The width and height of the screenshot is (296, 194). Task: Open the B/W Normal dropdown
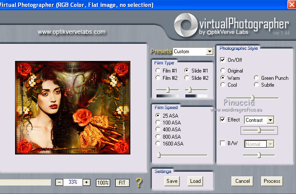tap(259, 144)
